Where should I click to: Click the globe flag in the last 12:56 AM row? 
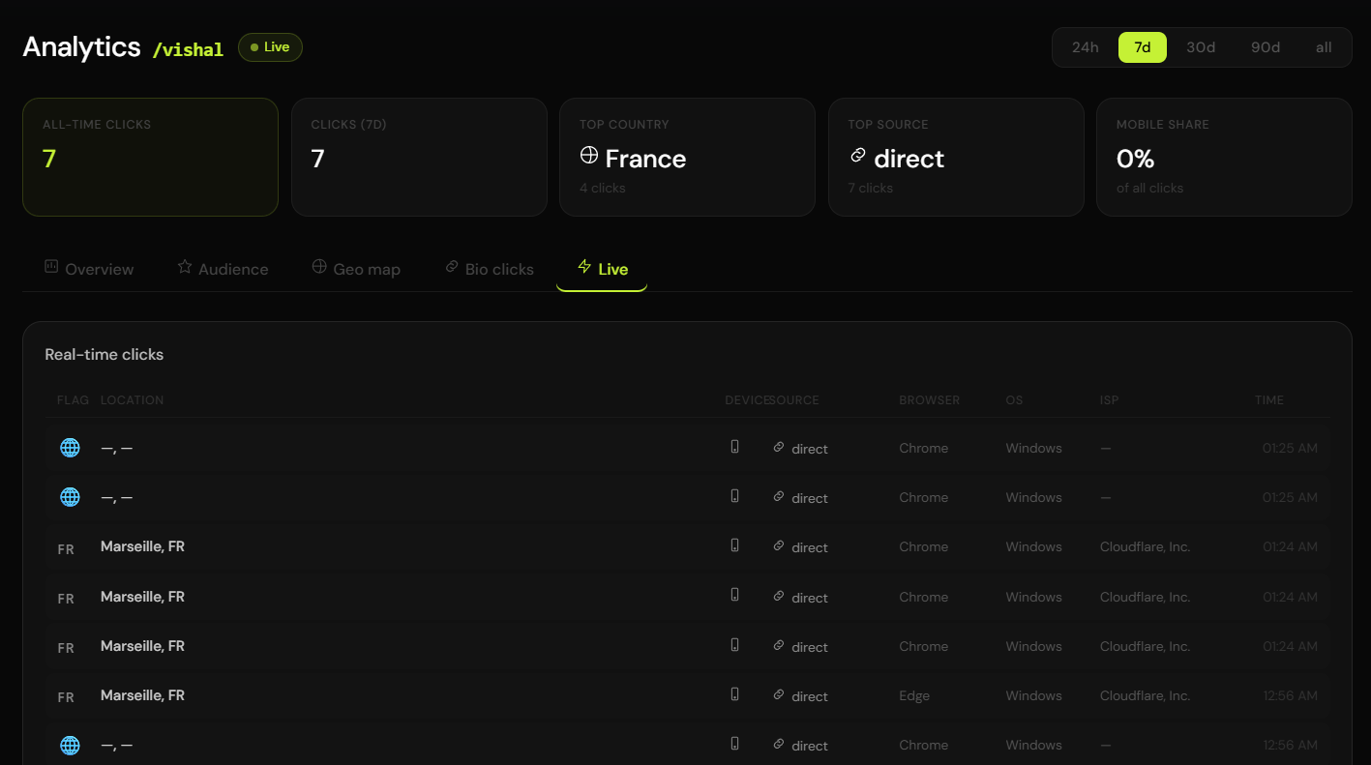click(70, 745)
